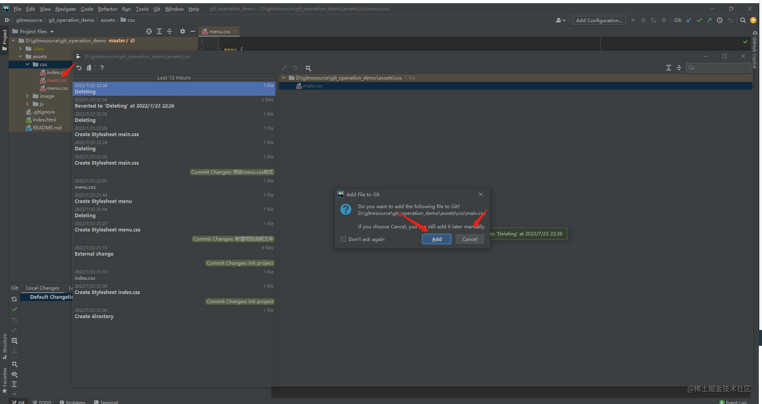Screen dimensions: 762x404
Task: Click the revert icon in Local History toolbar
Action: coord(79,68)
